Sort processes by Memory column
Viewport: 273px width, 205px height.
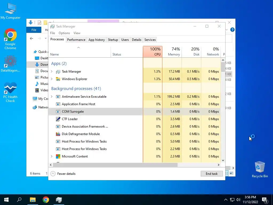[x=172, y=52]
